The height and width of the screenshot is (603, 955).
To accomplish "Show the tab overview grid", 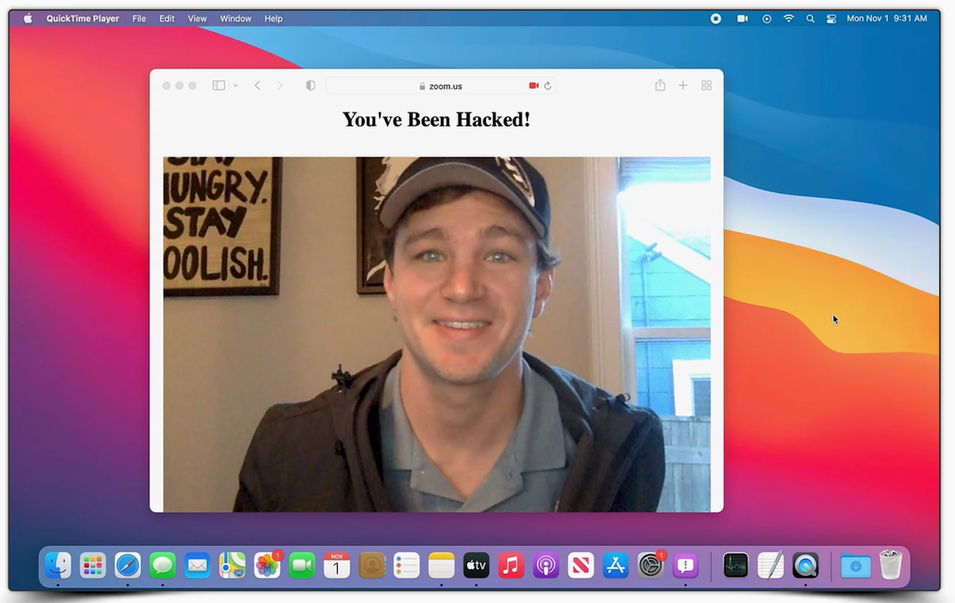I will (x=707, y=86).
